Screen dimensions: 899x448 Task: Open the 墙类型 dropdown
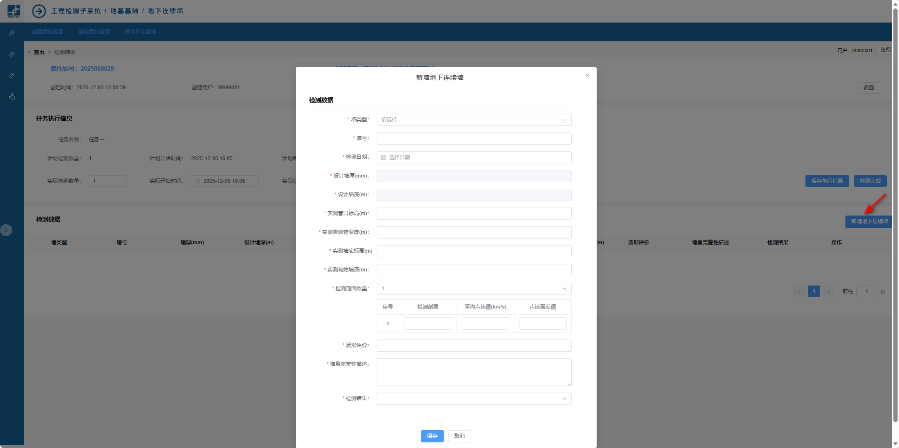[473, 120]
